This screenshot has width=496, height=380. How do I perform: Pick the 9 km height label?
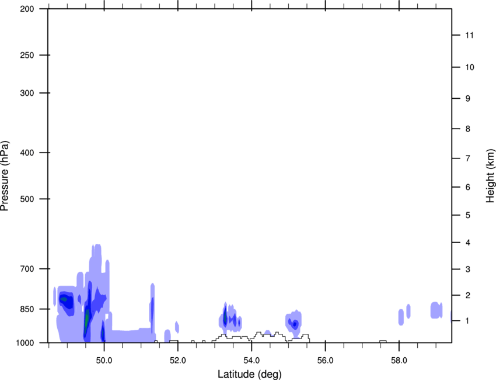click(467, 99)
